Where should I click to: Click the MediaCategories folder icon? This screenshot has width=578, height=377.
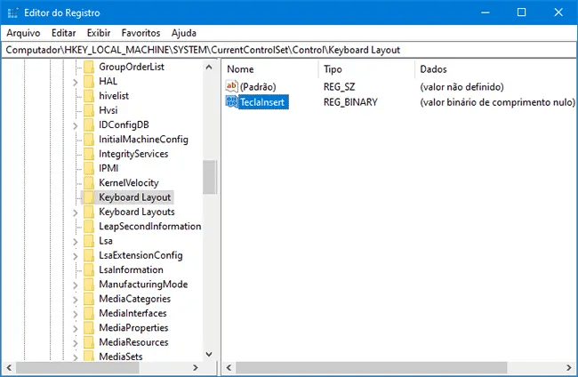click(x=89, y=299)
